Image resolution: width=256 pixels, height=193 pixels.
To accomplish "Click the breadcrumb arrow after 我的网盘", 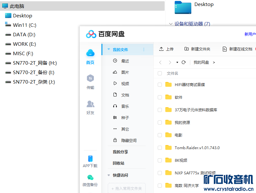I will coord(214,62).
